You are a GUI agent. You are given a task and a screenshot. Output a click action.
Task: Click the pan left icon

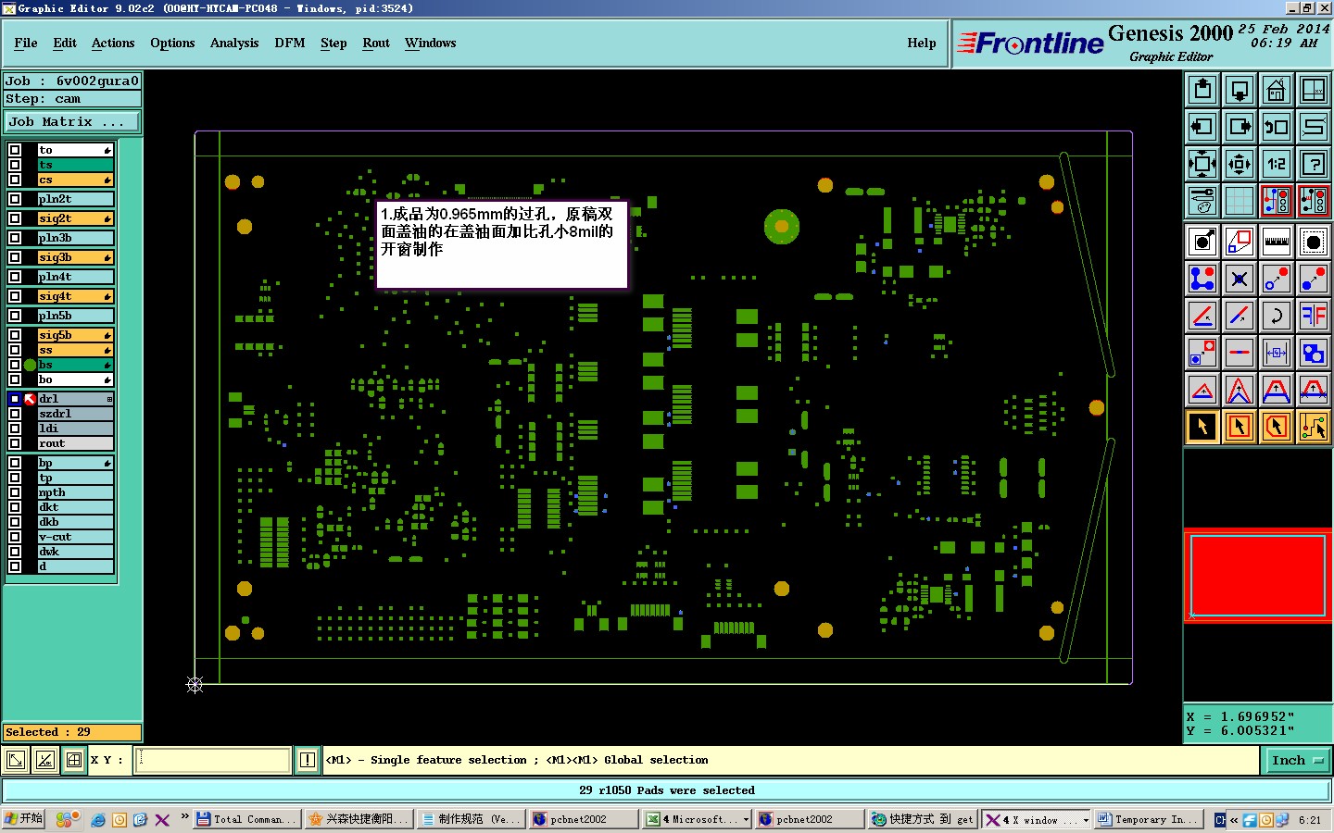1202,127
